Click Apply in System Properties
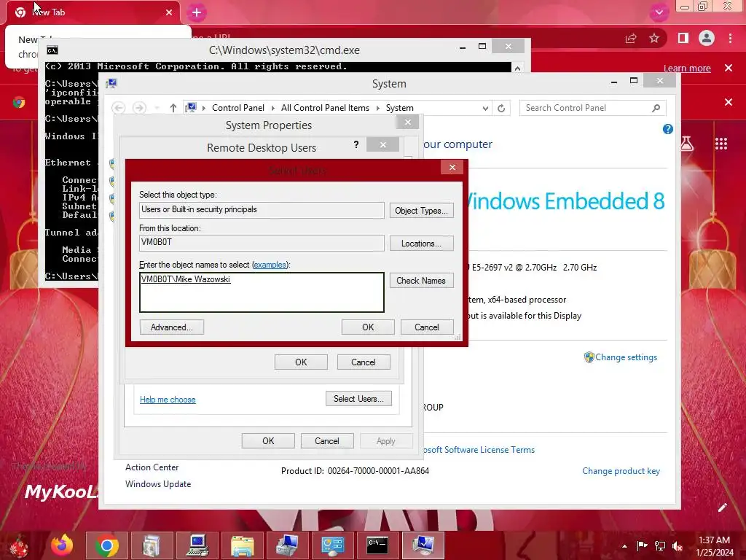 click(386, 441)
